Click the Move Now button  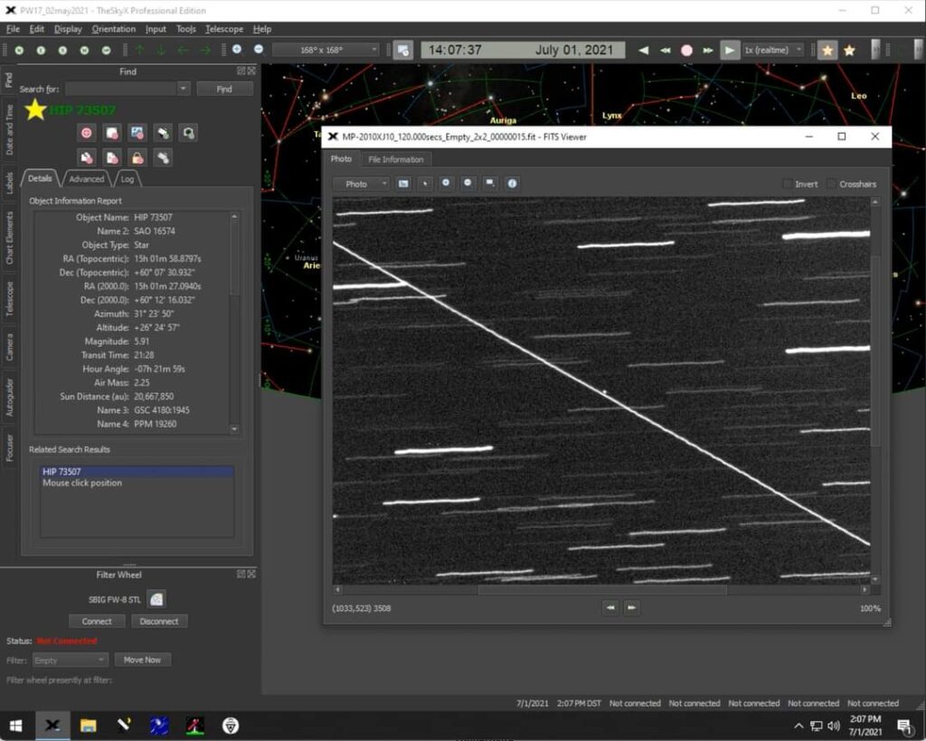142,660
